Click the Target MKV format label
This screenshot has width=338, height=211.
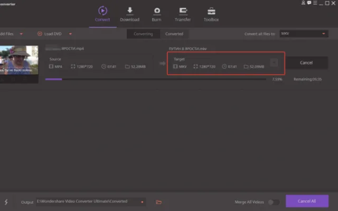coord(183,67)
